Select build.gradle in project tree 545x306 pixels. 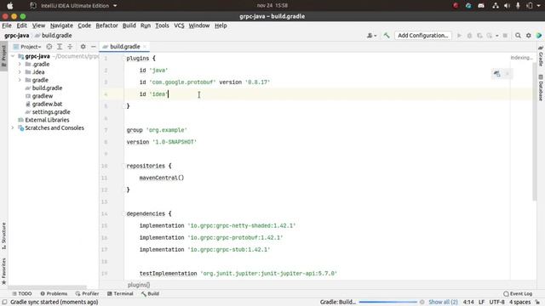click(x=47, y=88)
